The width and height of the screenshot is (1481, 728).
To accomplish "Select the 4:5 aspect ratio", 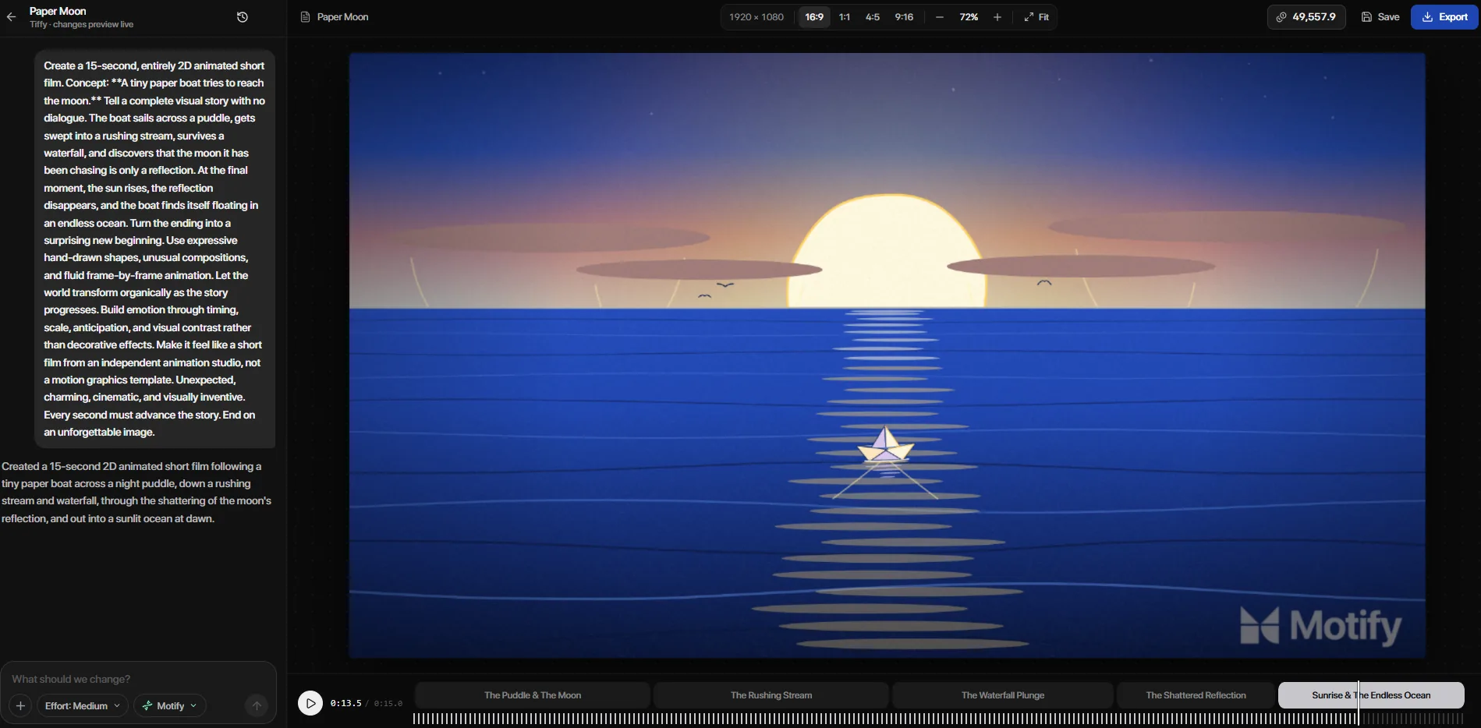I will tap(873, 17).
